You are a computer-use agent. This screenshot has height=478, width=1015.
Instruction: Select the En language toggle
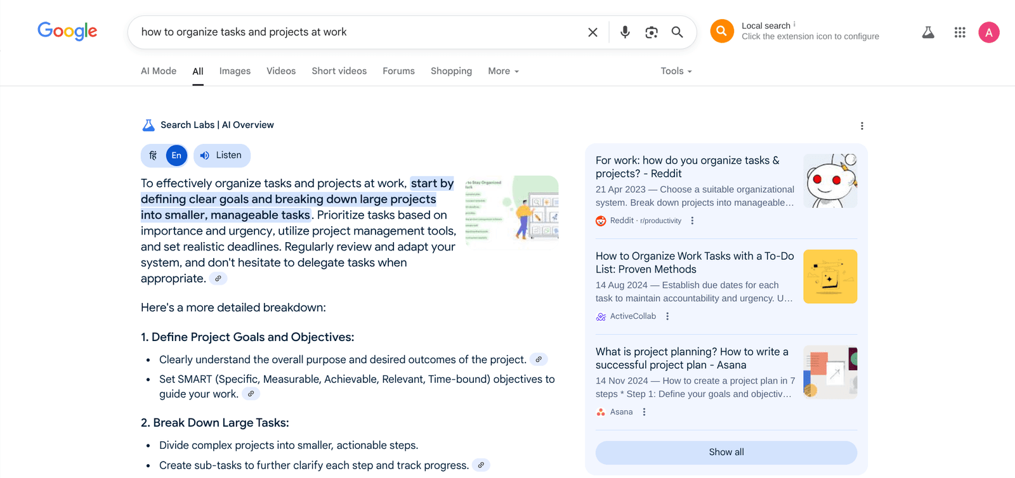(176, 155)
